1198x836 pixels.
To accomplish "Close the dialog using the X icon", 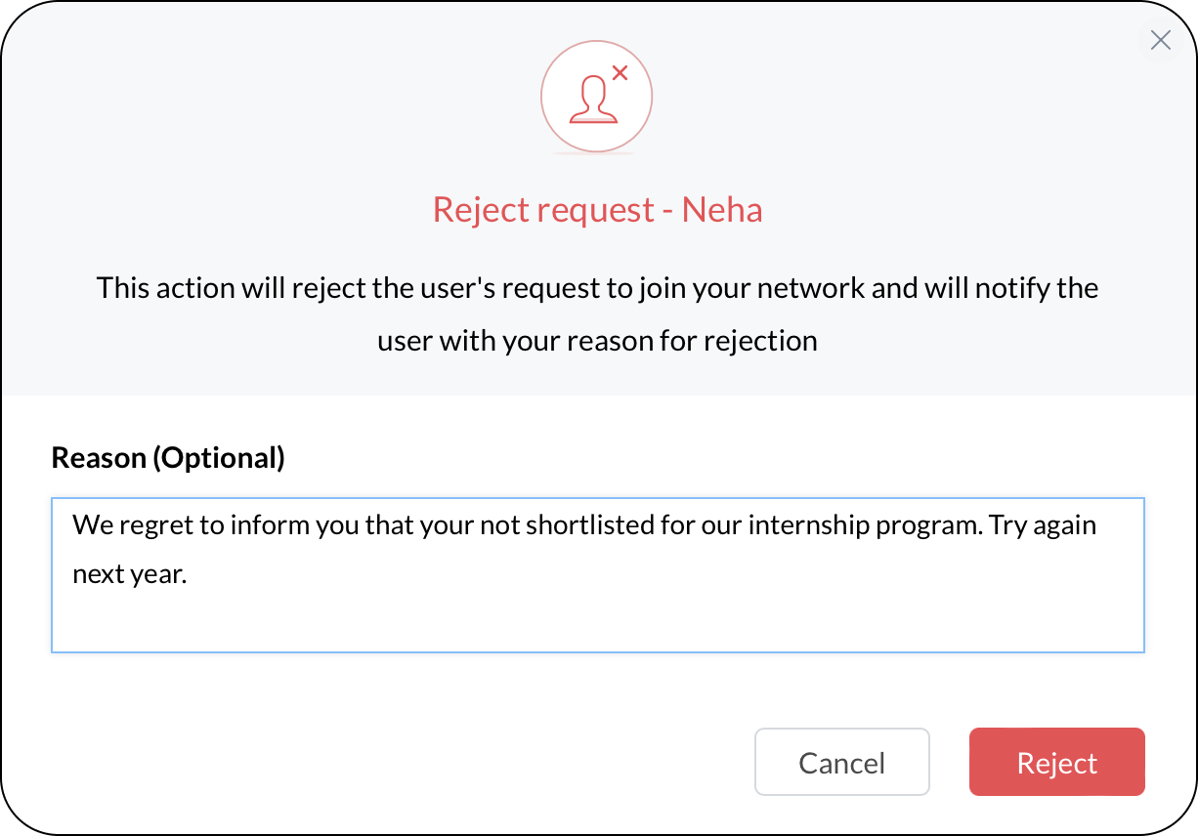I will [x=1160, y=40].
